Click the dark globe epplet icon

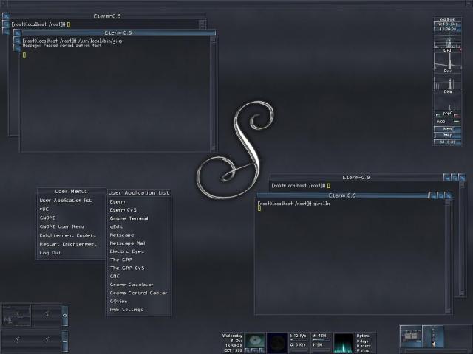276,342
